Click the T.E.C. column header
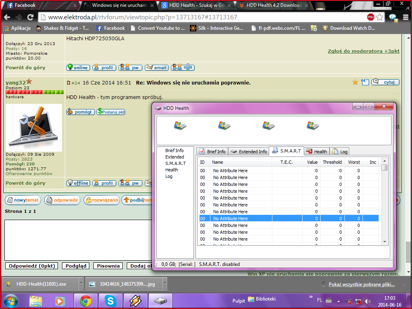Image resolution: width=412 pixels, height=309 pixels. click(287, 162)
